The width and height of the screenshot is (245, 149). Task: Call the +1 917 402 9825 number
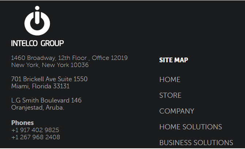click(35, 130)
